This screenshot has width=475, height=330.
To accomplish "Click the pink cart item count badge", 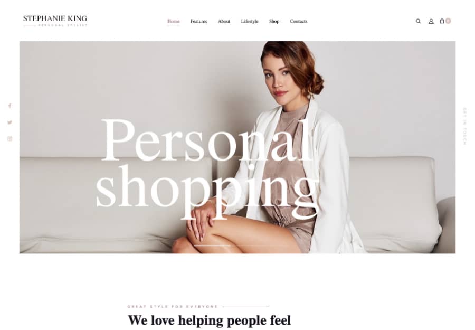I will point(448,21).
